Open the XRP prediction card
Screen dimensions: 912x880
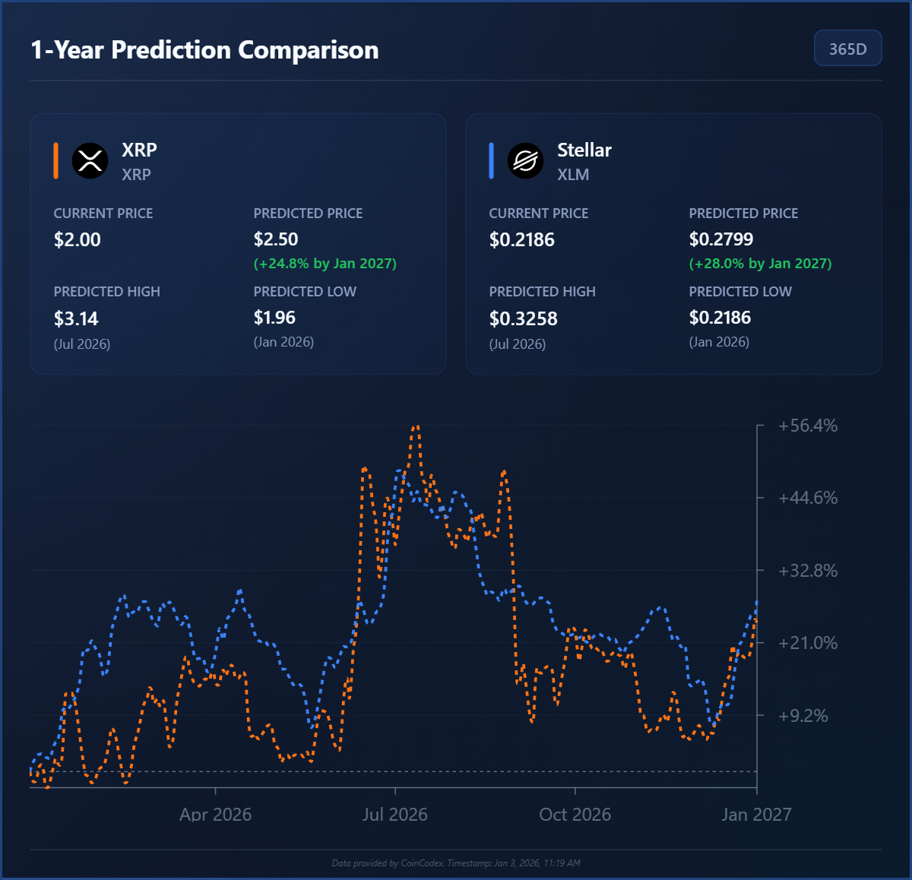[x=238, y=243]
